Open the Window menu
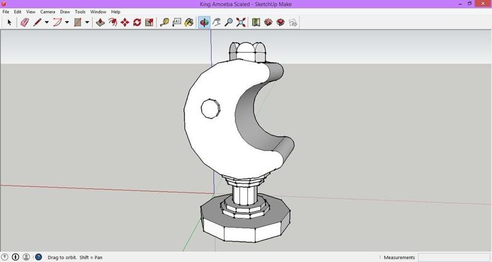The width and height of the screenshot is (492, 262). [98, 12]
